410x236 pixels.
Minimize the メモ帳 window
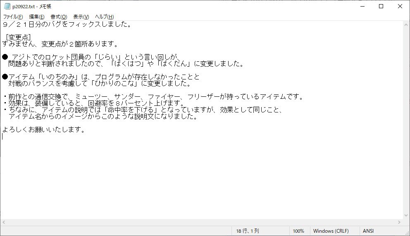click(x=362, y=6)
